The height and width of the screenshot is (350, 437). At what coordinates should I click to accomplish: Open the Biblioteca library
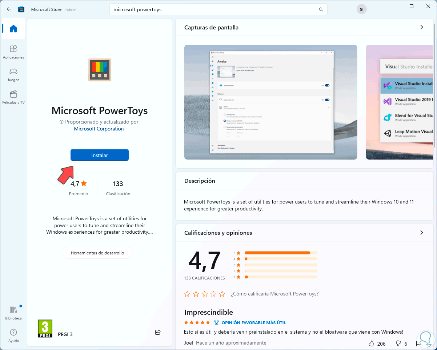coord(13,313)
